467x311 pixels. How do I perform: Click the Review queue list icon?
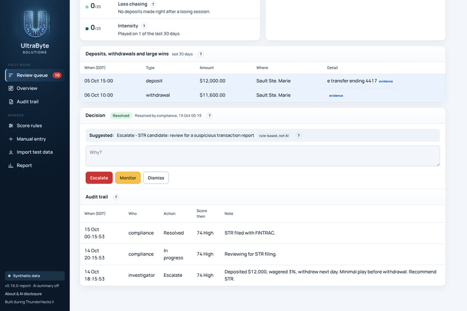11,75
